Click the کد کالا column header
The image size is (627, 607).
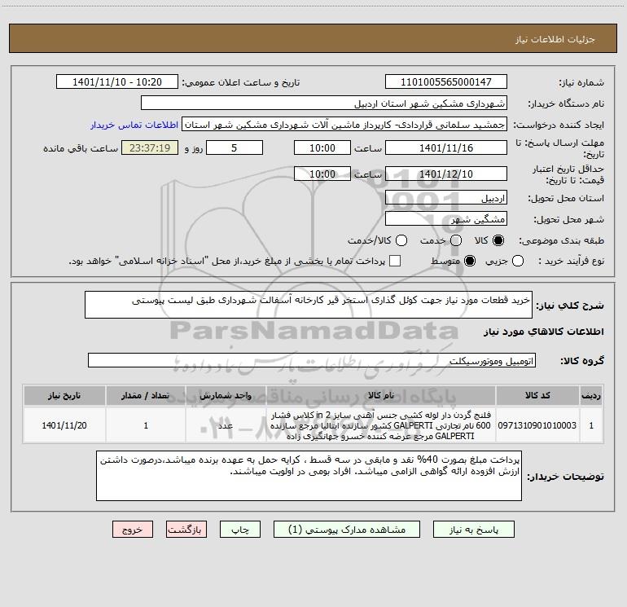coord(537,396)
